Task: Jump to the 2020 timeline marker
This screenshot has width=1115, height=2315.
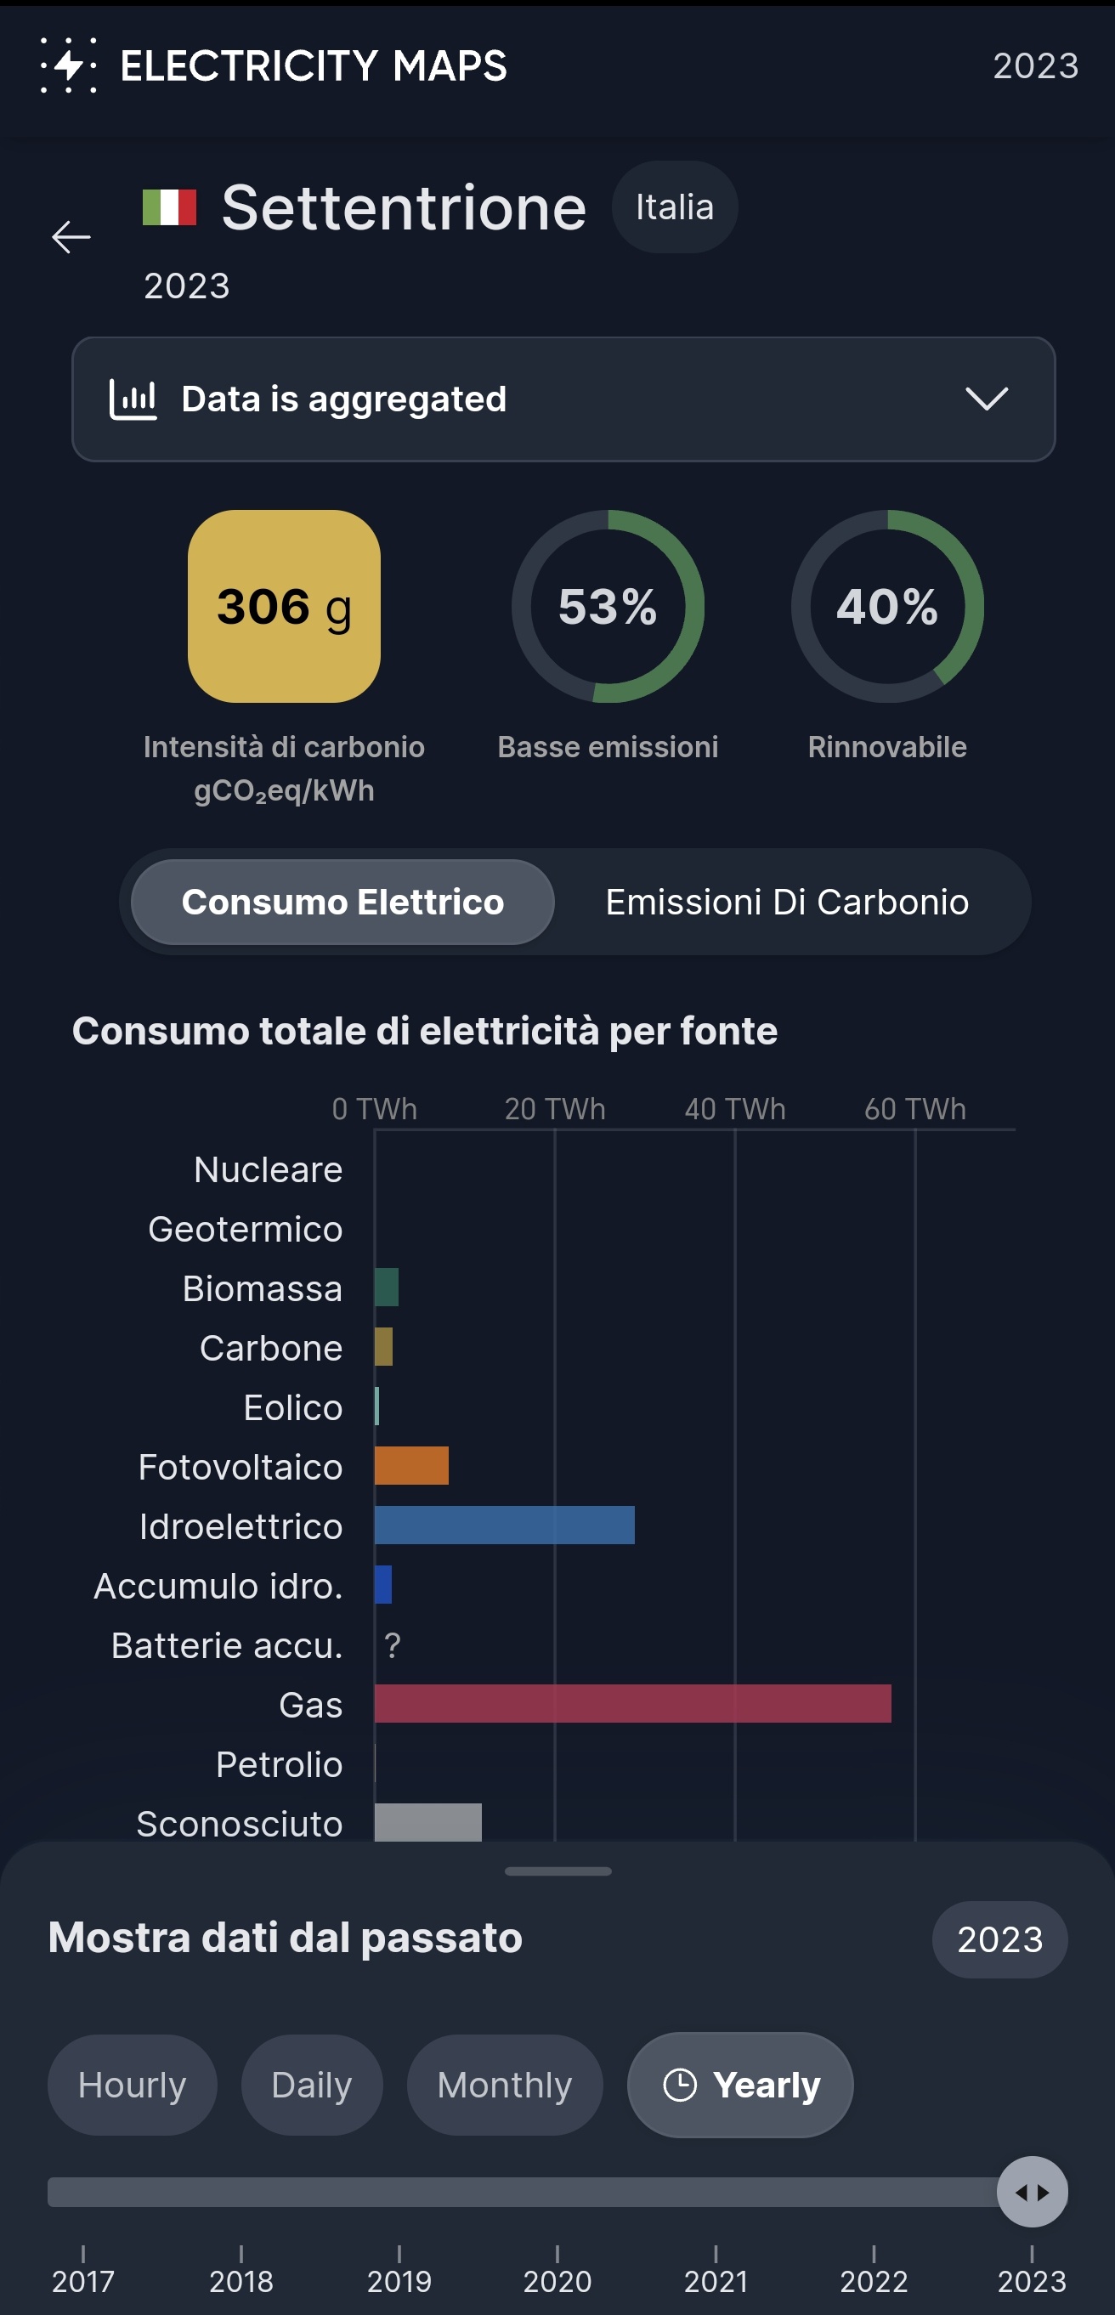Action: (557, 2271)
